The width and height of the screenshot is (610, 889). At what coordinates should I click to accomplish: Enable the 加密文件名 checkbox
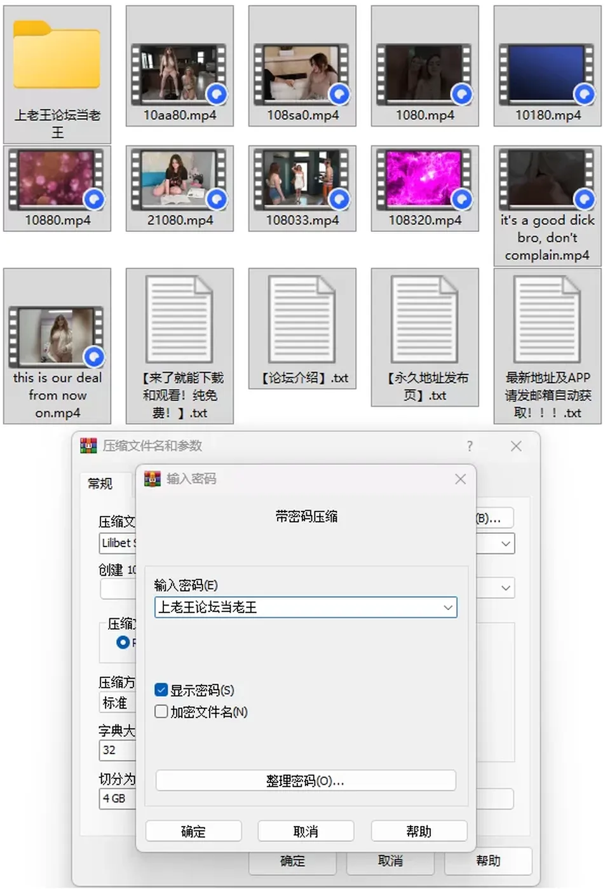click(x=161, y=712)
